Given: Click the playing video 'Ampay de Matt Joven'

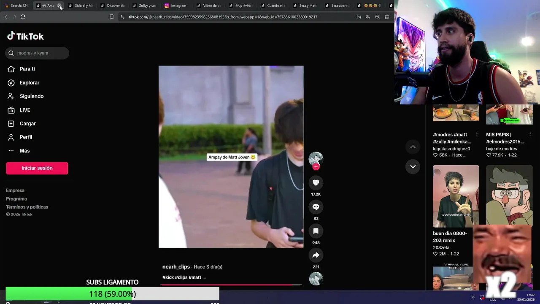Looking at the screenshot, I should click(231, 157).
